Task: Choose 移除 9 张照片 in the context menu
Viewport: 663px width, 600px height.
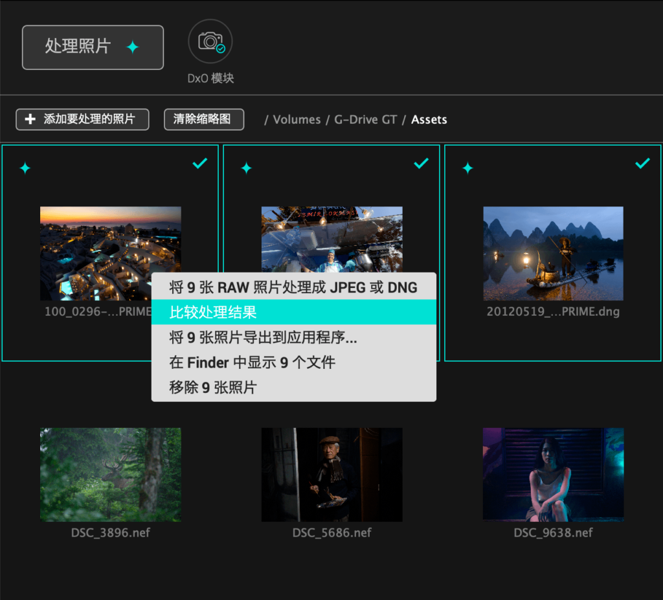Action: point(294,387)
